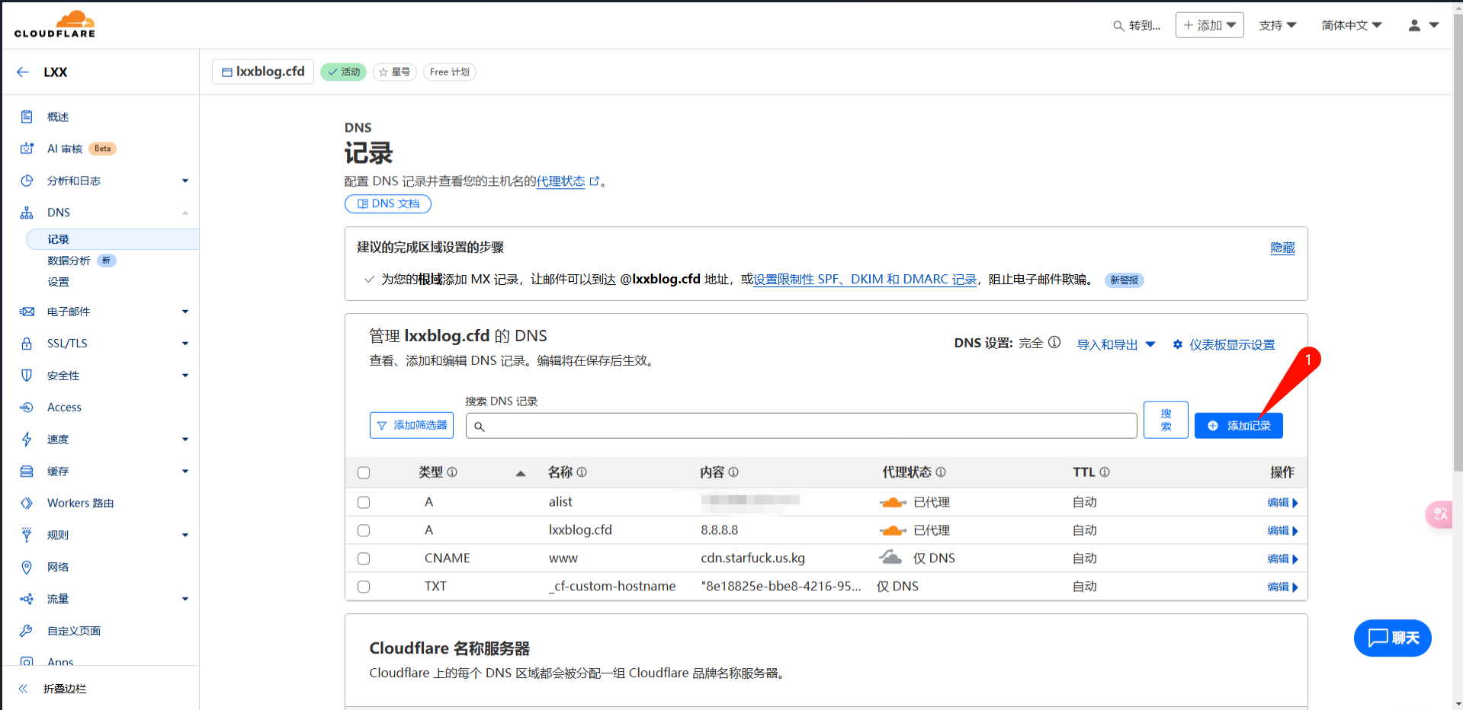Expand the SSL/TLS sidebar section

(103, 344)
